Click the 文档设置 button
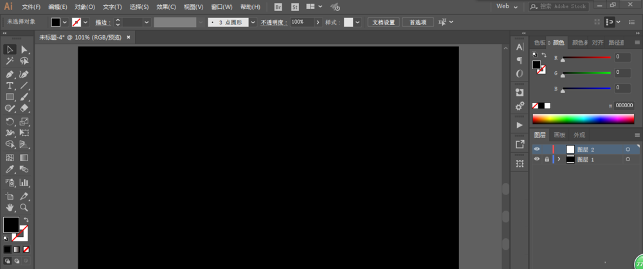Screen dimensions: 643x269 383,22
